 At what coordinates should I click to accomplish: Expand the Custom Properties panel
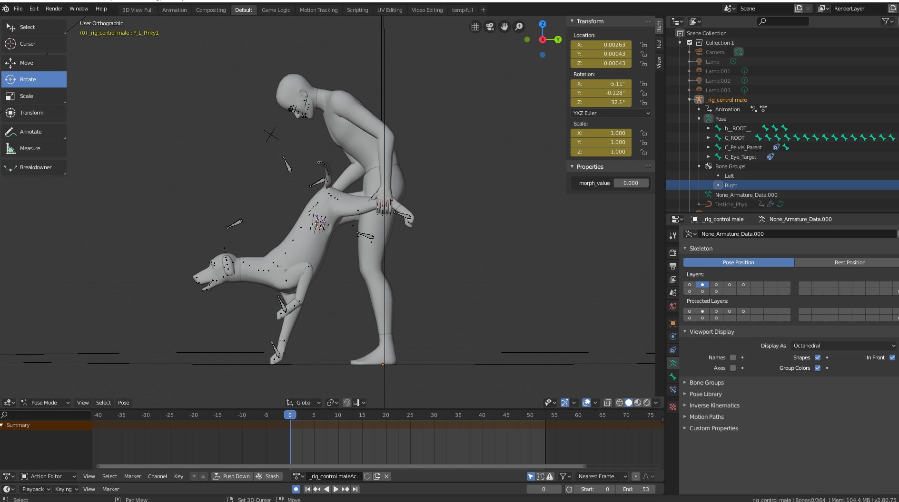coord(713,428)
